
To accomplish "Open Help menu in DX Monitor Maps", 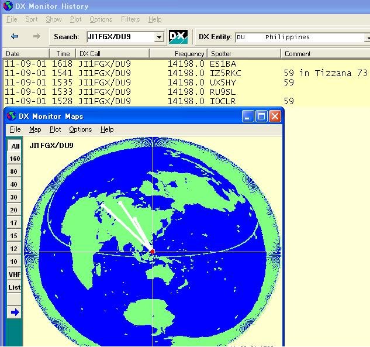I will (107, 129).
